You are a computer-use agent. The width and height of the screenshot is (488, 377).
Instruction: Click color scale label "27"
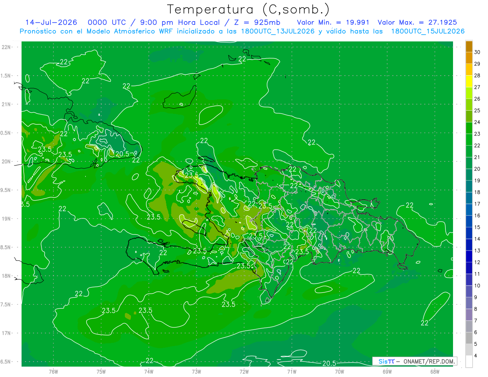pos(477,87)
